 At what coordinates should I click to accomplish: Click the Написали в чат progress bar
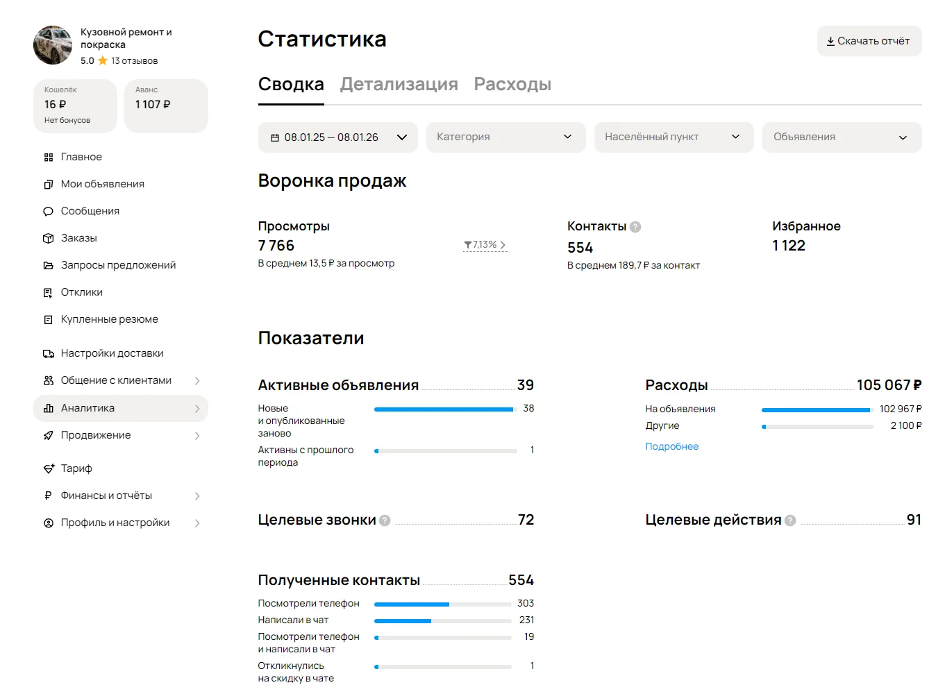pos(443,621)
